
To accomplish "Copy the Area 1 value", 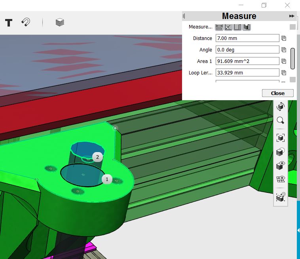I will [x=283, y=61].
